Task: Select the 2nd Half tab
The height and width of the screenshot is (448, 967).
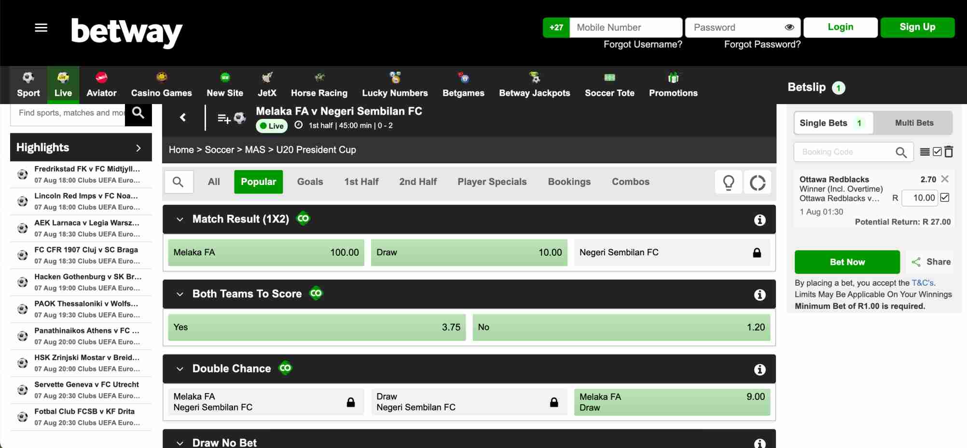Action: [418, 182]
